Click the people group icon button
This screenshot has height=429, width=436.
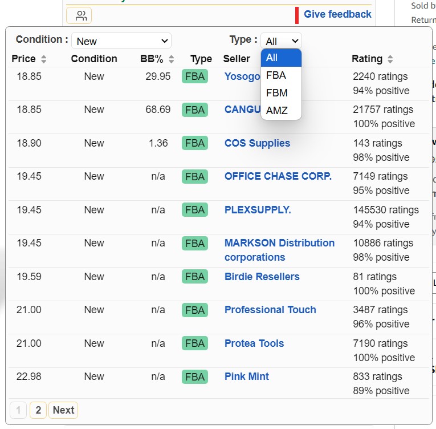(79, 15)
